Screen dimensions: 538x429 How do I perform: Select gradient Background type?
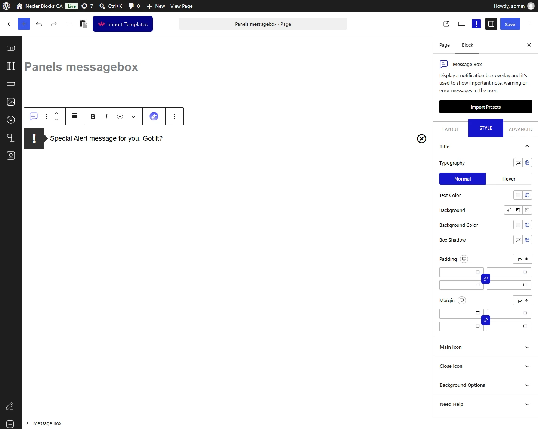tap(518, 210)
